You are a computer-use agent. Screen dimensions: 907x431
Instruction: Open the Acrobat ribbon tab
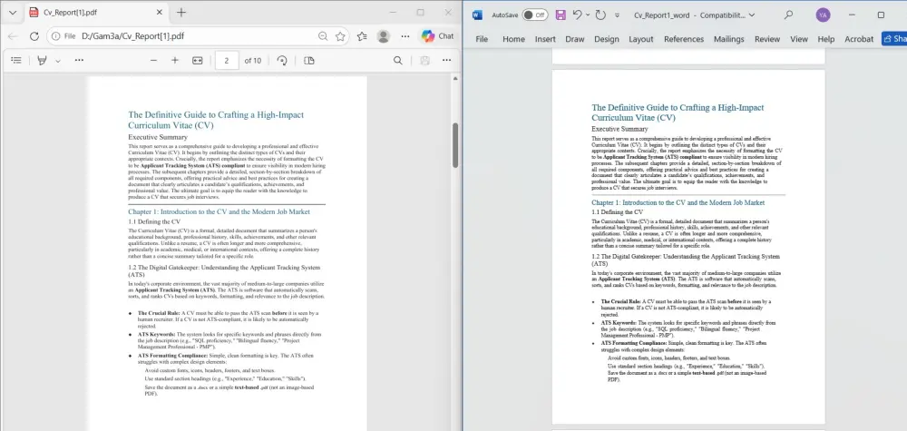pos(859,39)
